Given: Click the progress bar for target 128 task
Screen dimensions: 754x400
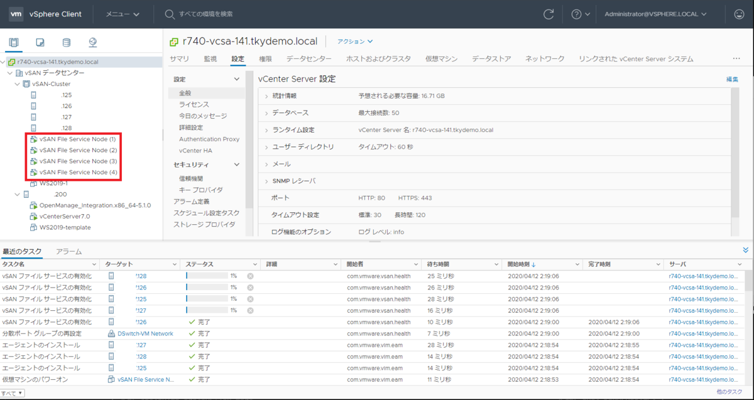Looking at the screenshot, I should coord(207,276).
